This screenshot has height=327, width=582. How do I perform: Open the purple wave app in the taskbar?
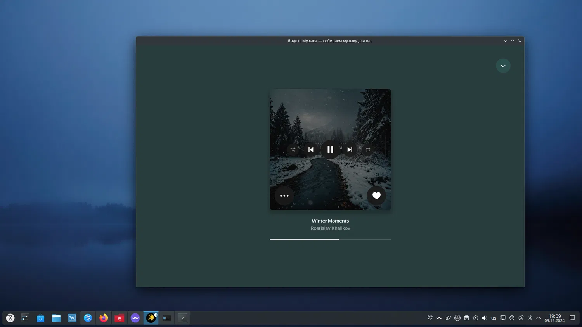135,318
